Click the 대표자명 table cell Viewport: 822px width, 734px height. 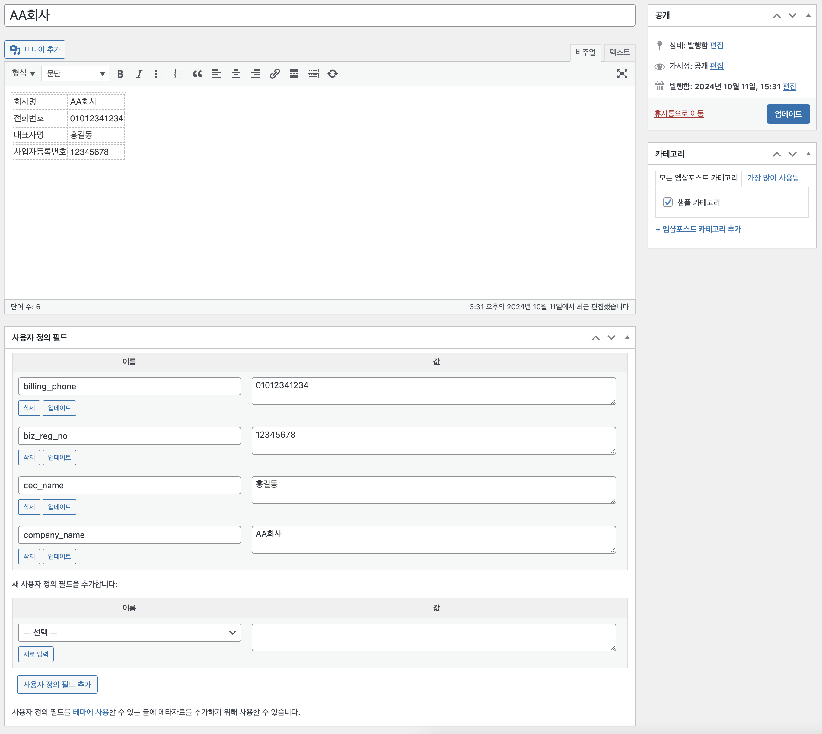[x=40, y=135]
